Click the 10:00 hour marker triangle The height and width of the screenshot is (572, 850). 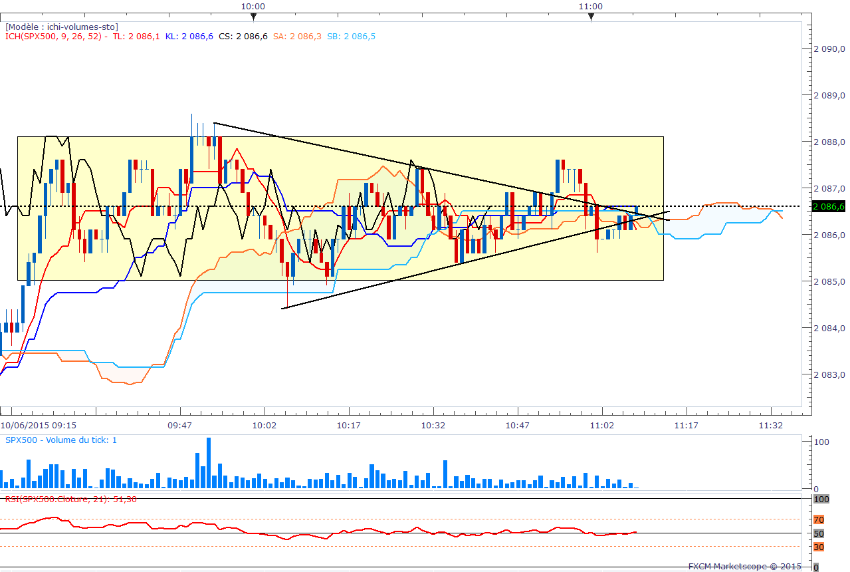click(x=253, y=17)
